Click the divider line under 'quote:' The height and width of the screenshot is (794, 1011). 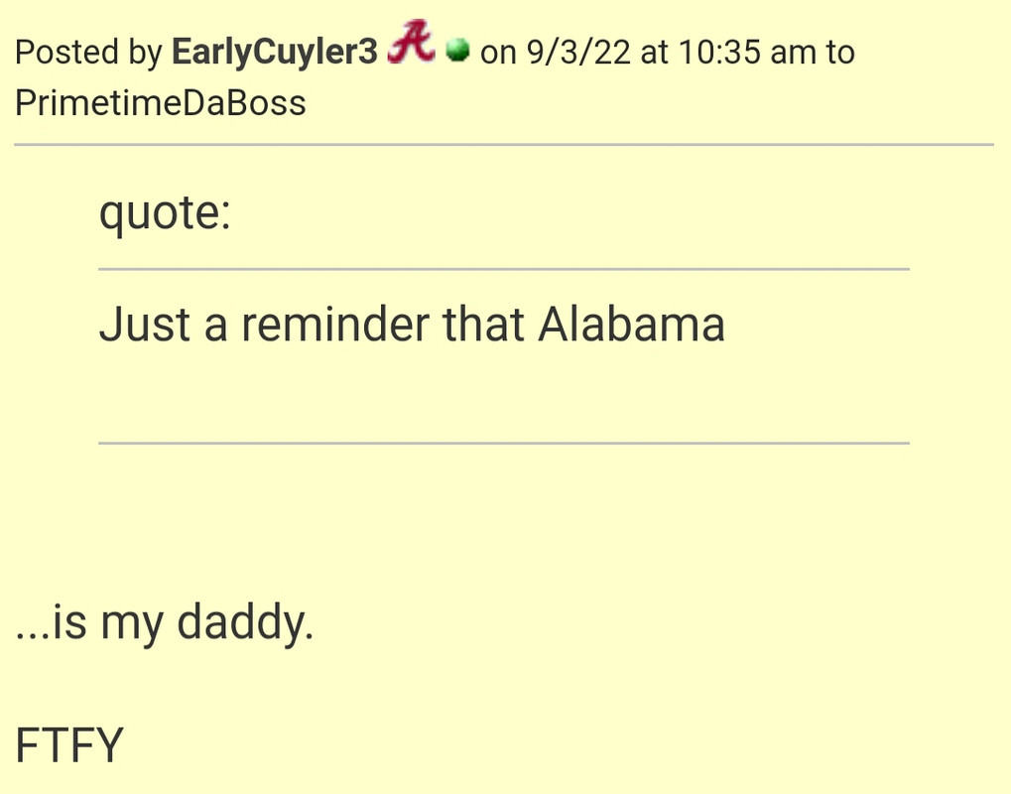[x=504, y=269]
